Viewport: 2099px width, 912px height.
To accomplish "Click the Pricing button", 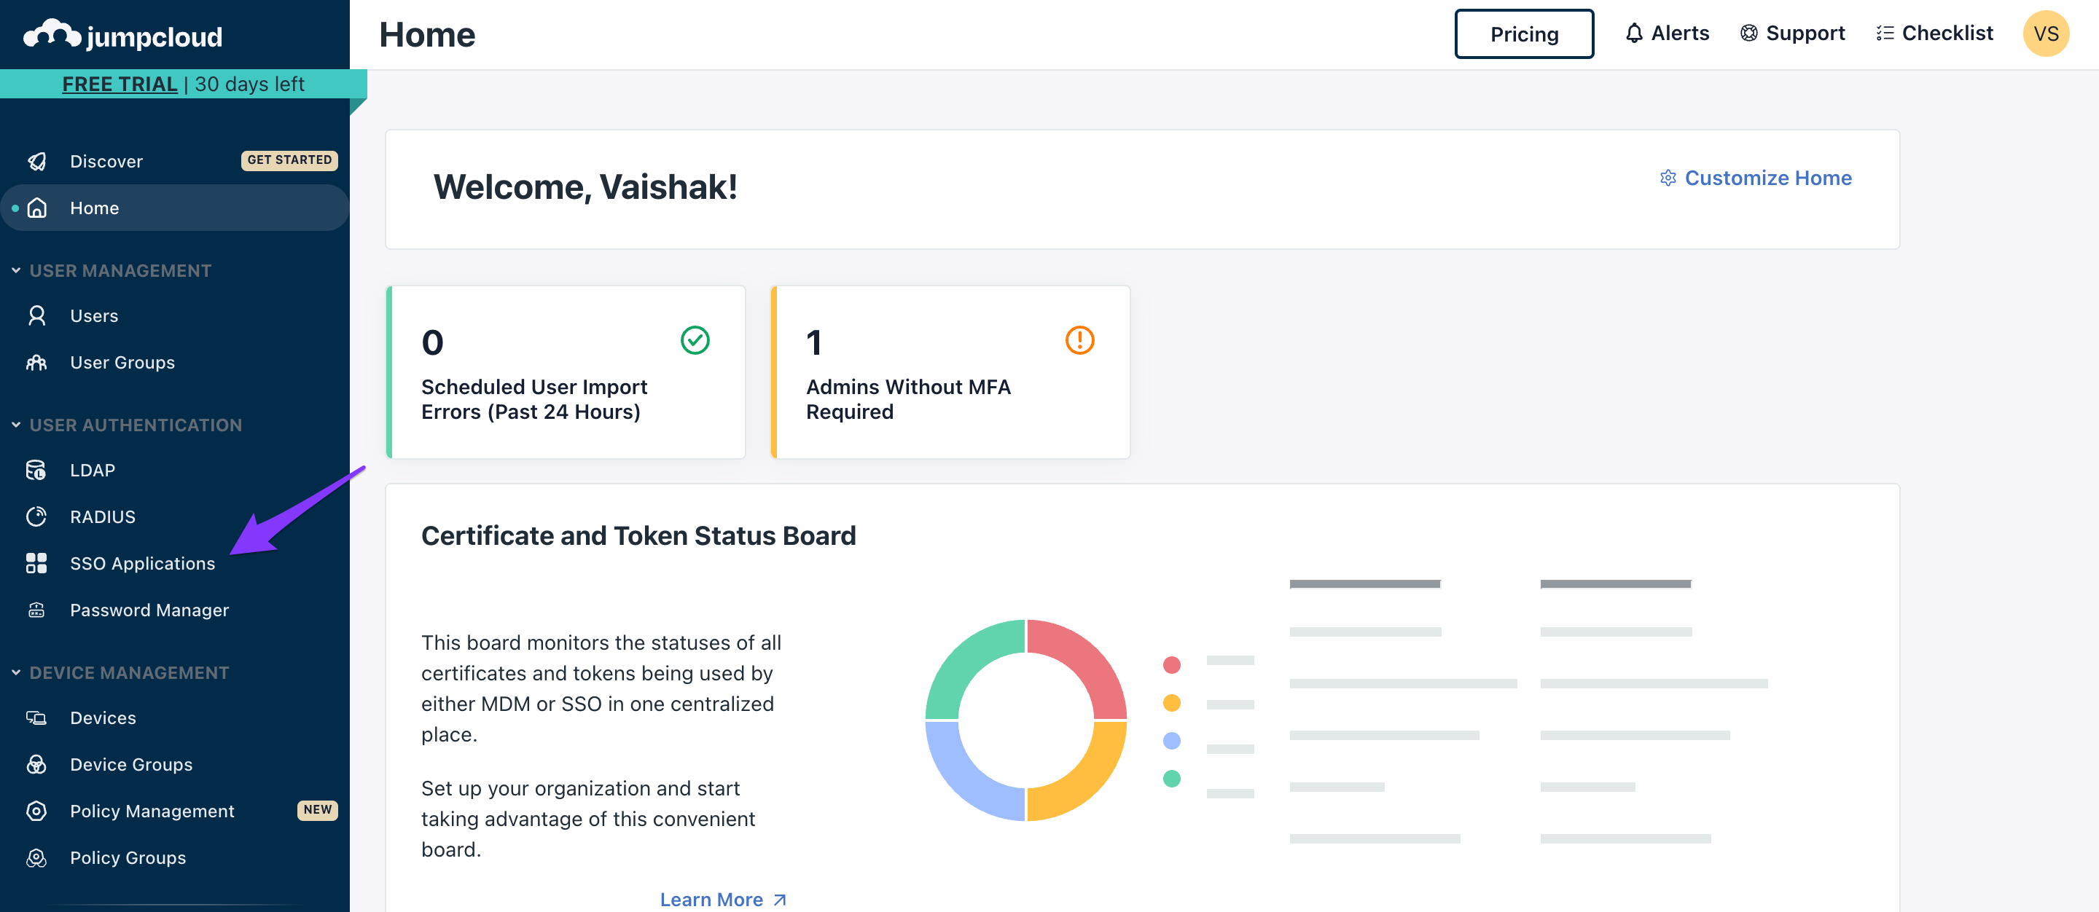I will (1524, 34).
